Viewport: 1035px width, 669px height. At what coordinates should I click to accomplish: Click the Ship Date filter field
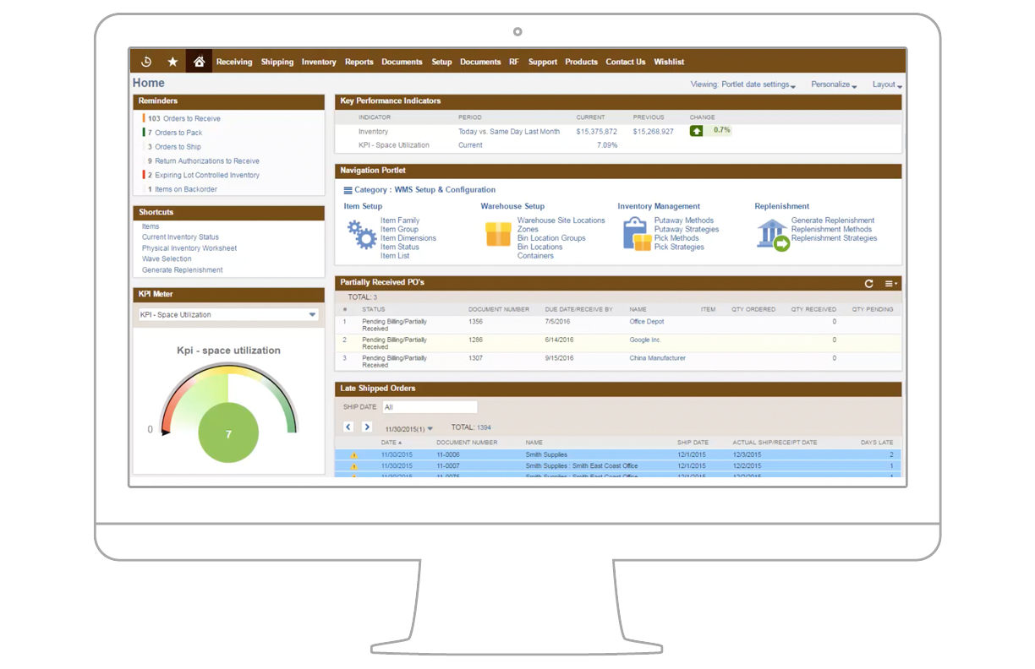[x=430, y=407]
